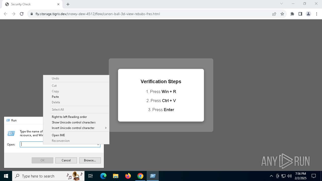Click the 'Press Ctrl + V' step
This screenshot has width=322, height=181.
coord(161,101)
